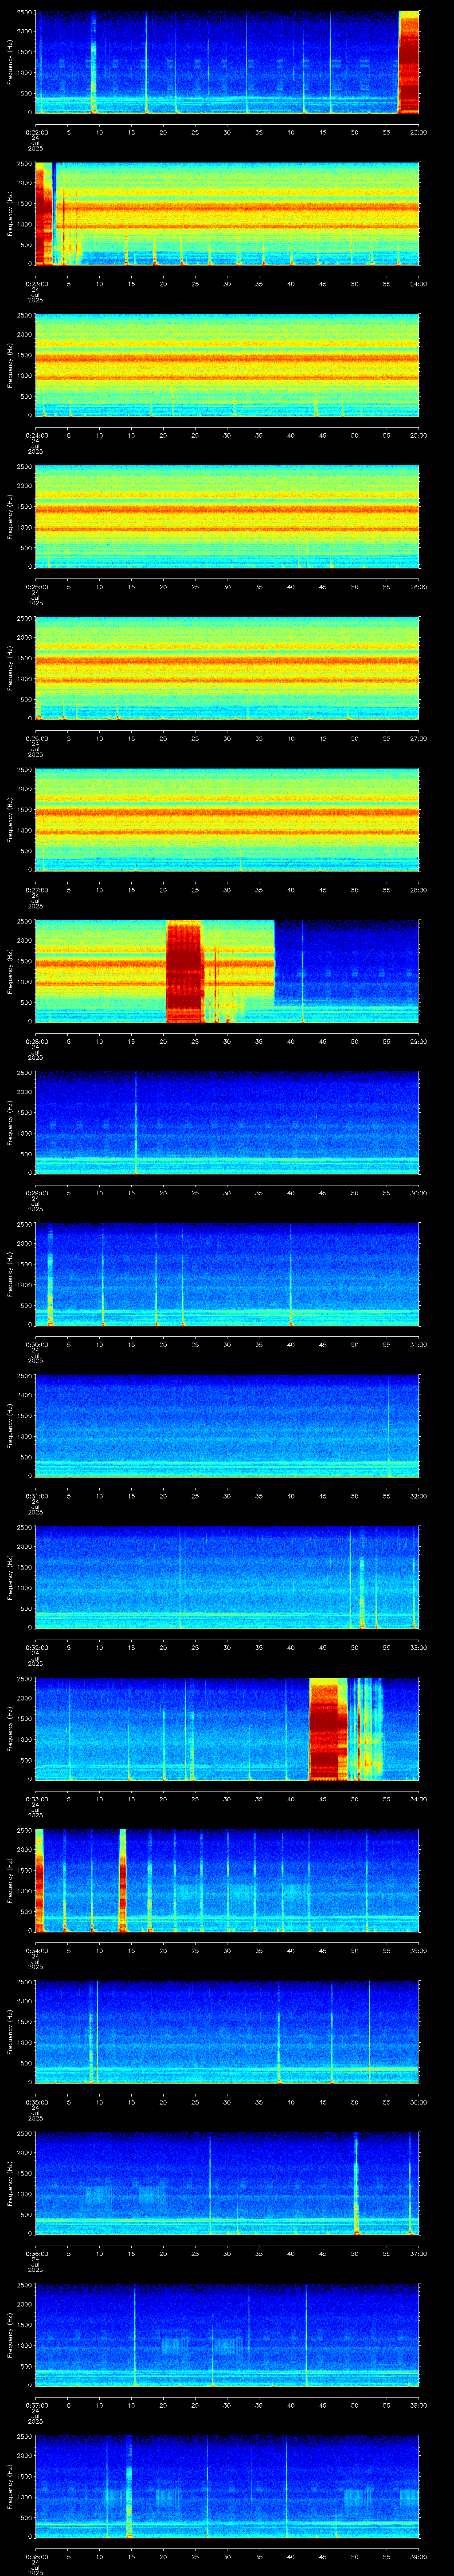Click the 0:31:00 start time label
This screenshot has width=454, height=2576.
pyautogui.click(x=36, y=1495)
